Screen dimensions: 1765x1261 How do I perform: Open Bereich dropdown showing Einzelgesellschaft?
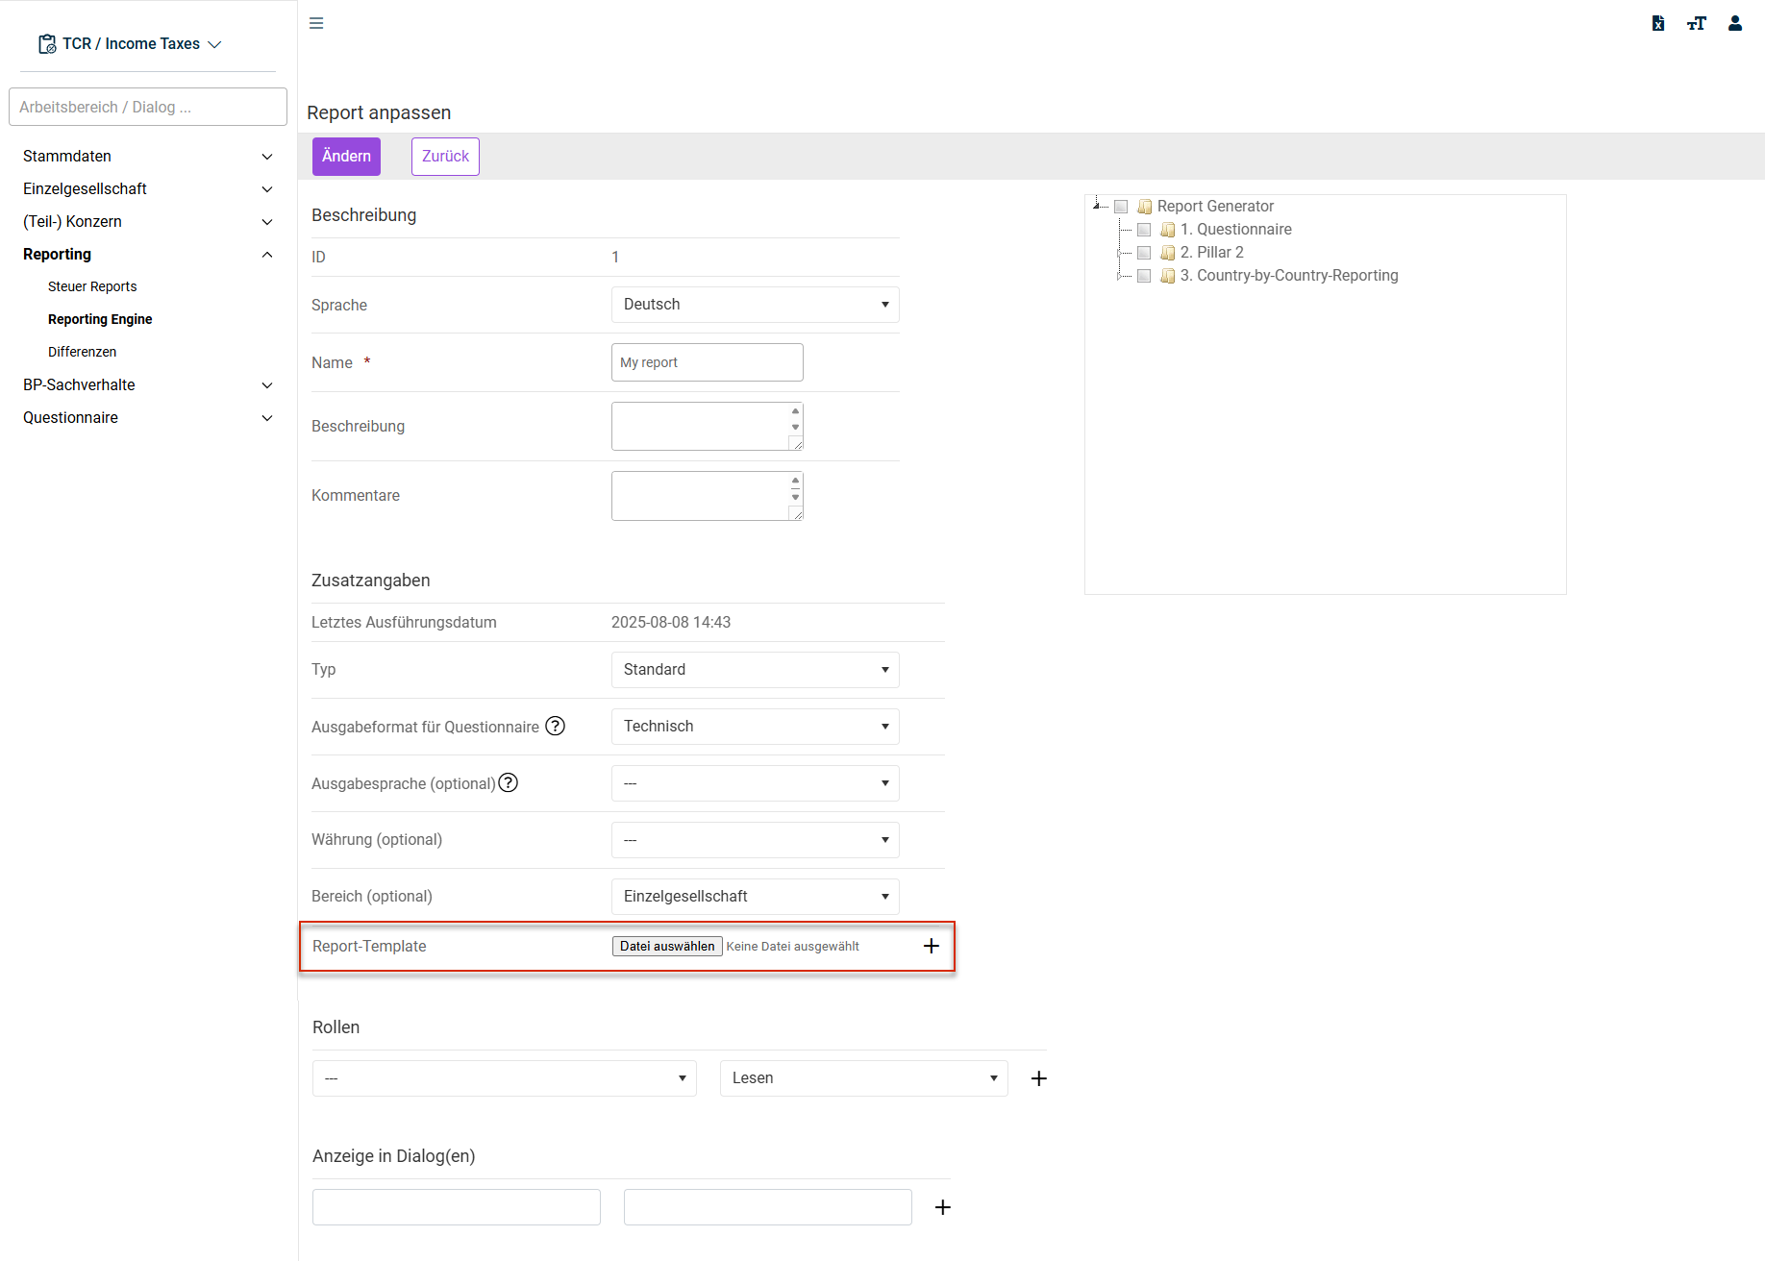point(756,897)
